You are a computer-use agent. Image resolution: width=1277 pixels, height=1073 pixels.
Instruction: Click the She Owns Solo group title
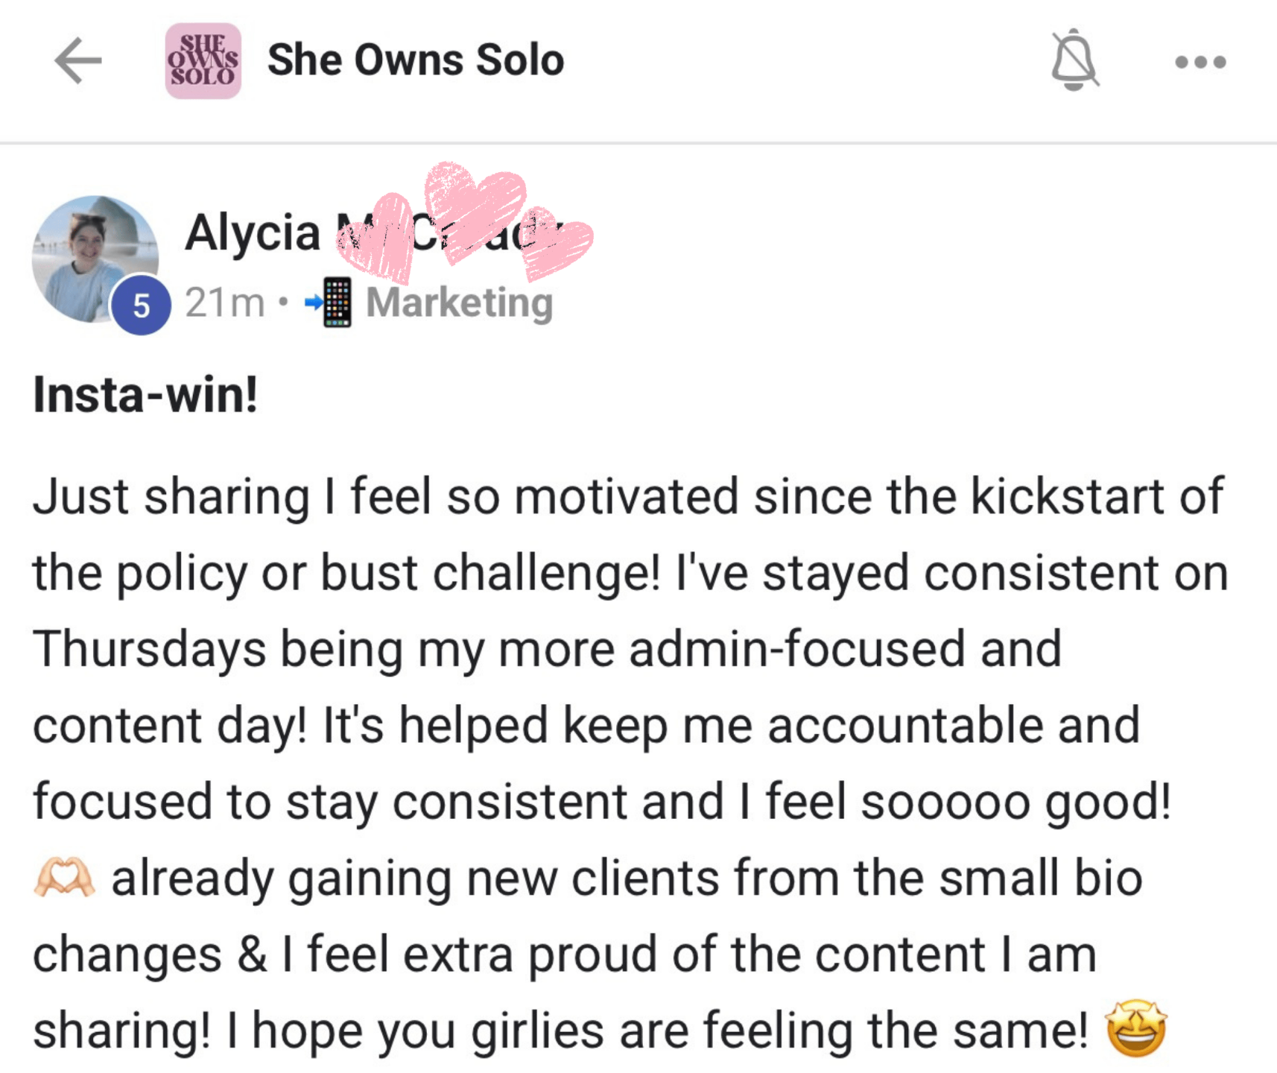416,60
